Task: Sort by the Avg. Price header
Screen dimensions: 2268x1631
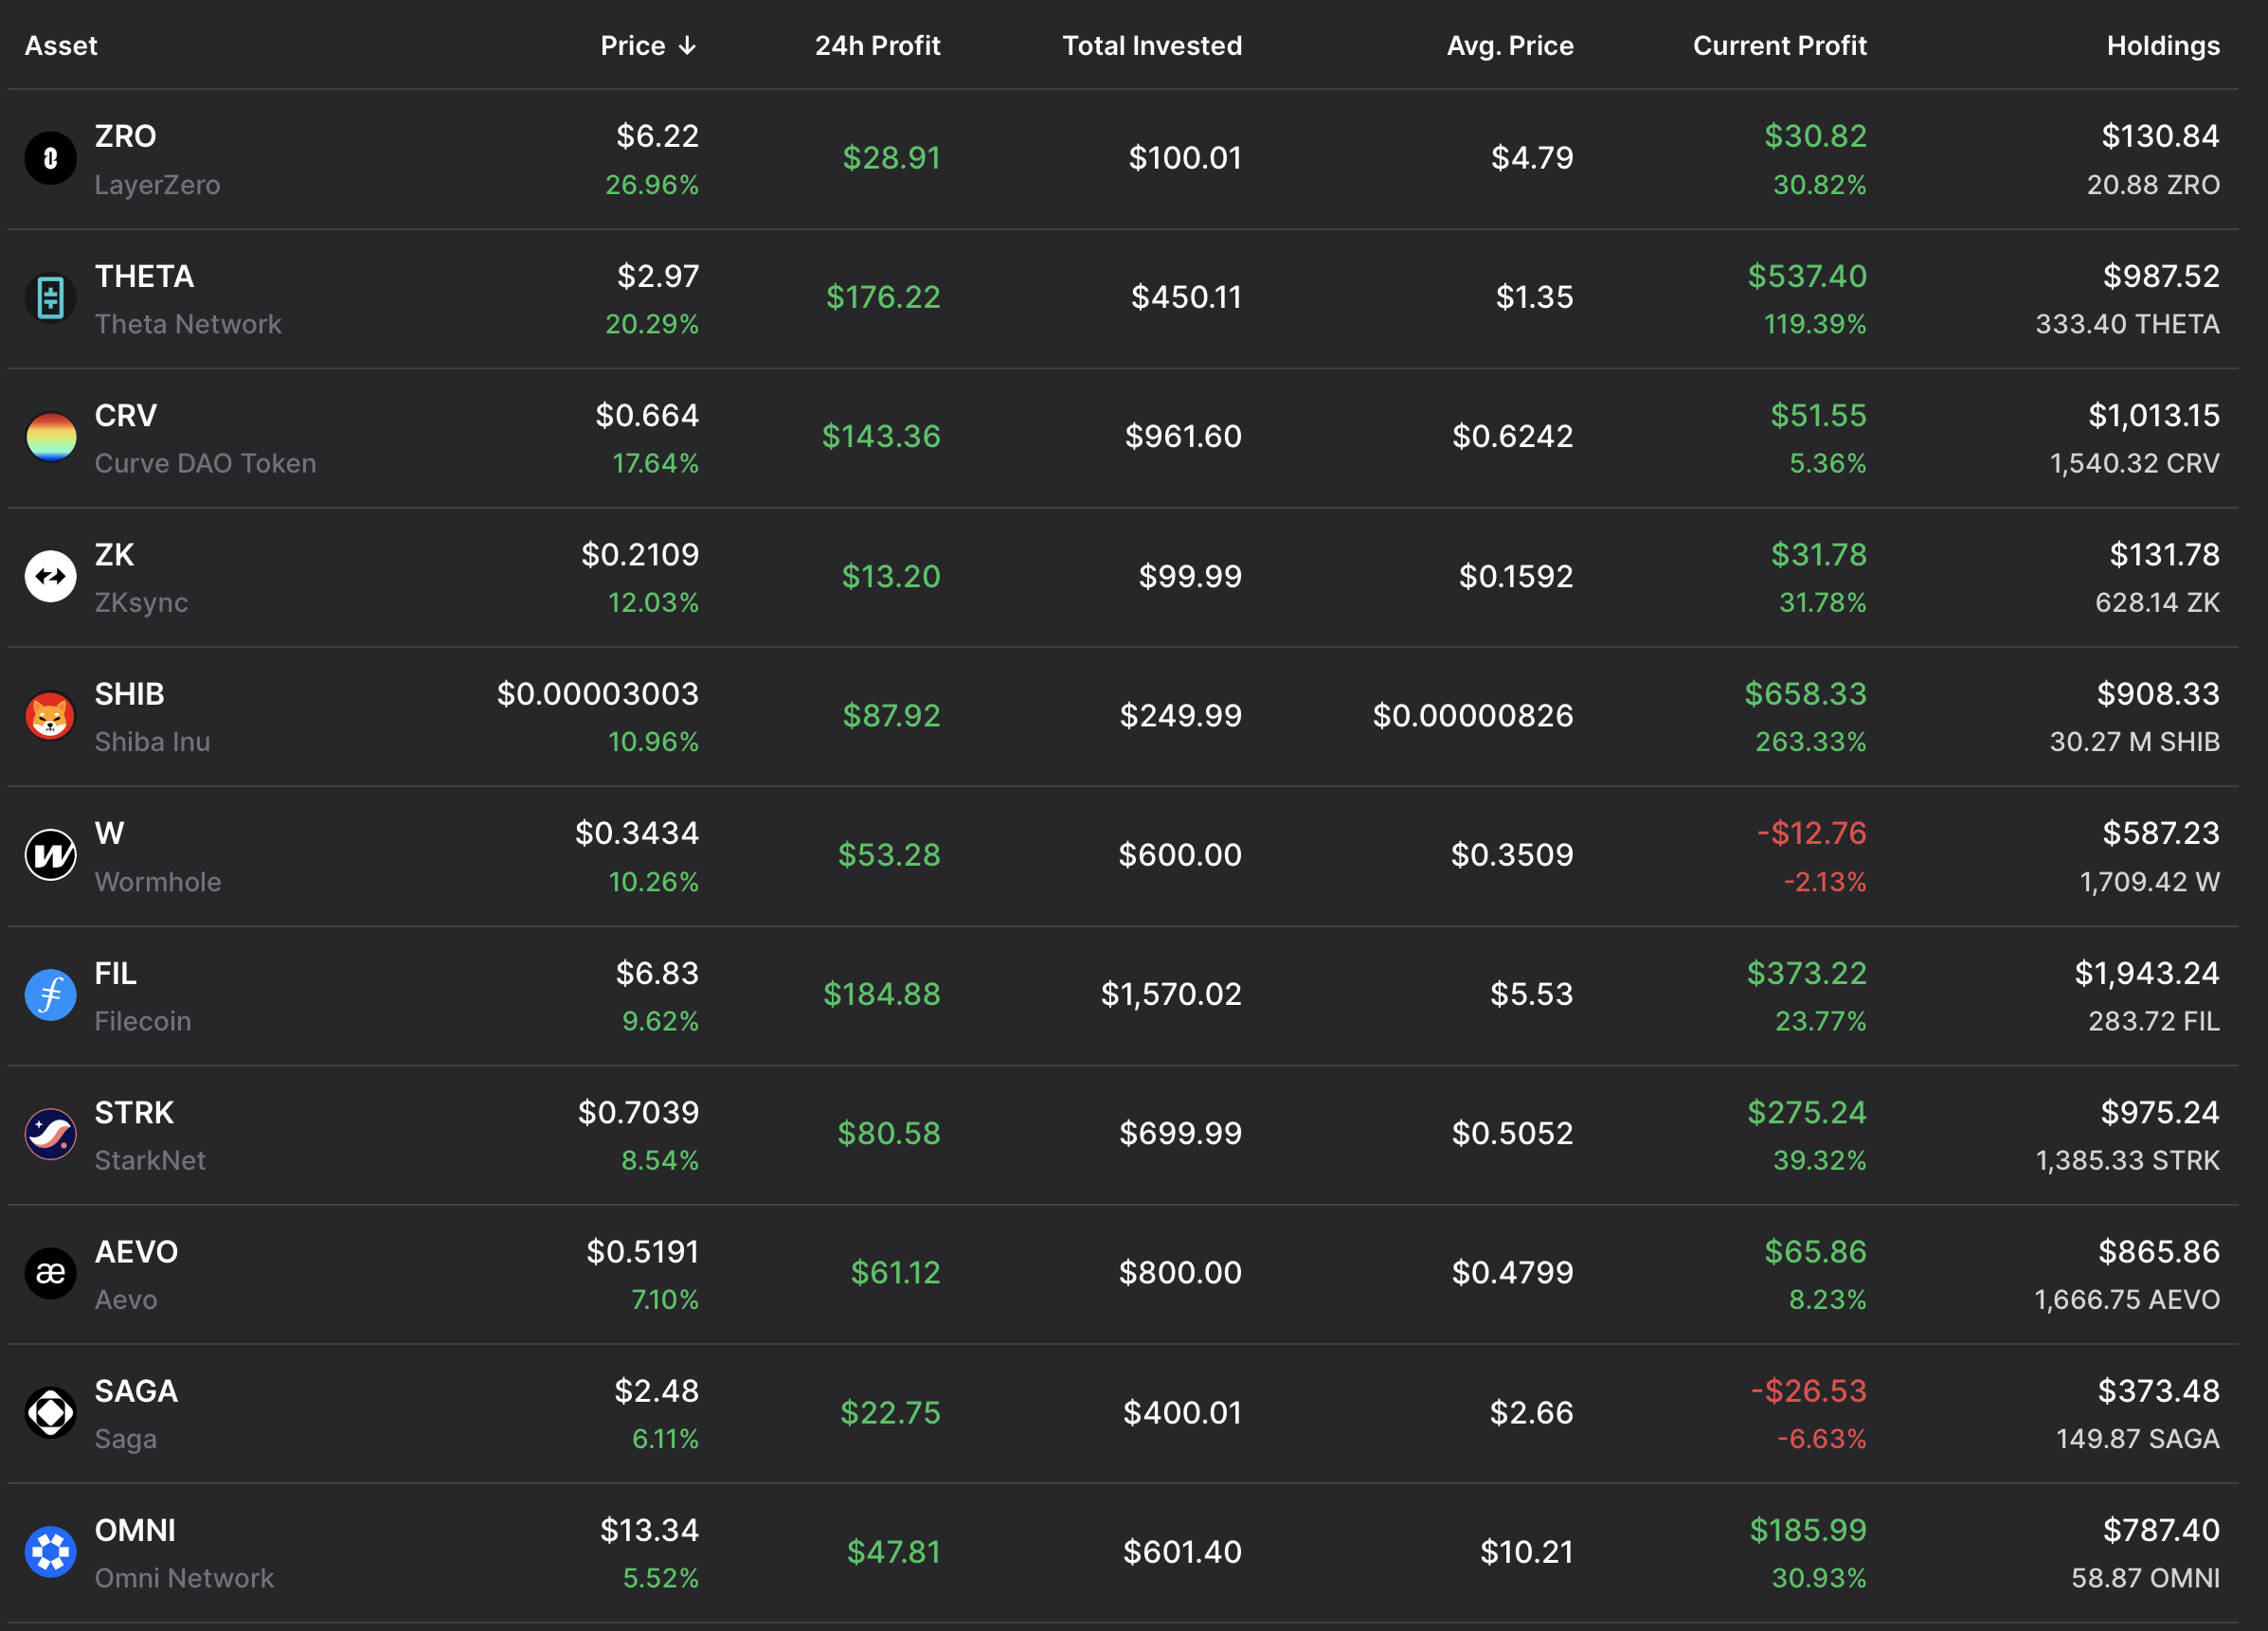Action: coord(1509,46)
